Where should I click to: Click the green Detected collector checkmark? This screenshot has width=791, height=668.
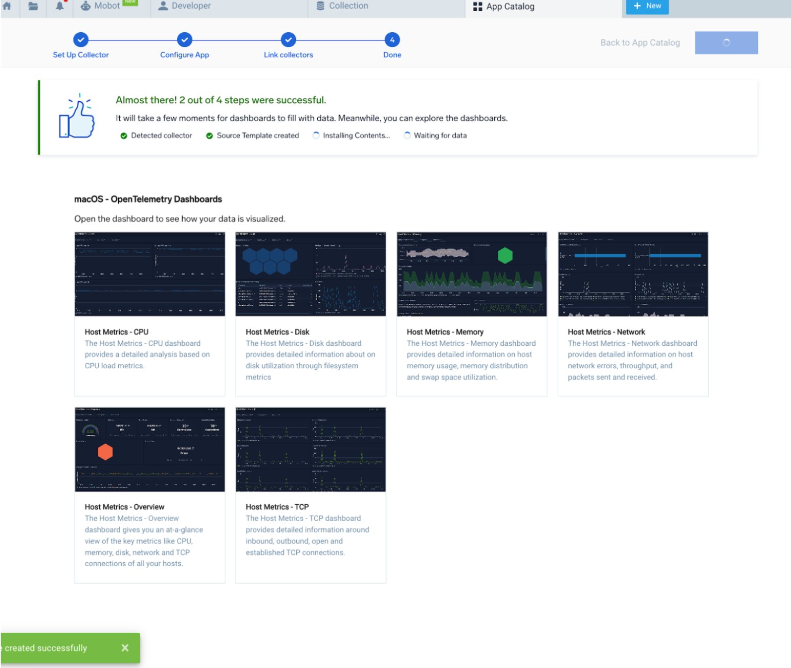pos(124,136)
